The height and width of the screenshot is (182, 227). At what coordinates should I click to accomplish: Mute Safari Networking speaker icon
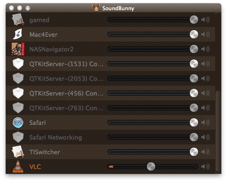click(x=205, y=137)
